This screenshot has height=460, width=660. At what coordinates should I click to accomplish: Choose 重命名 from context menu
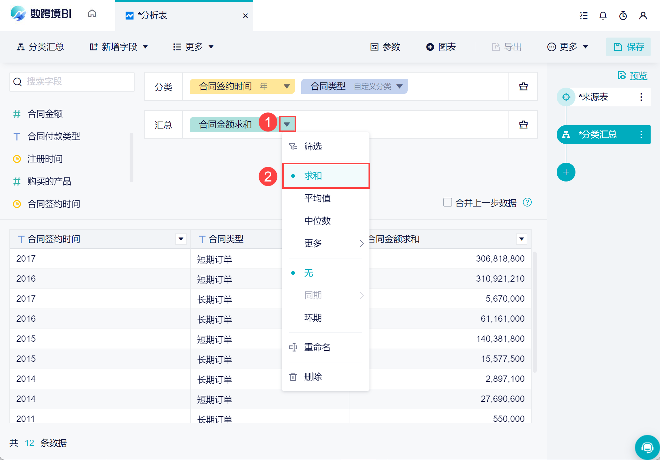point(317,347)
